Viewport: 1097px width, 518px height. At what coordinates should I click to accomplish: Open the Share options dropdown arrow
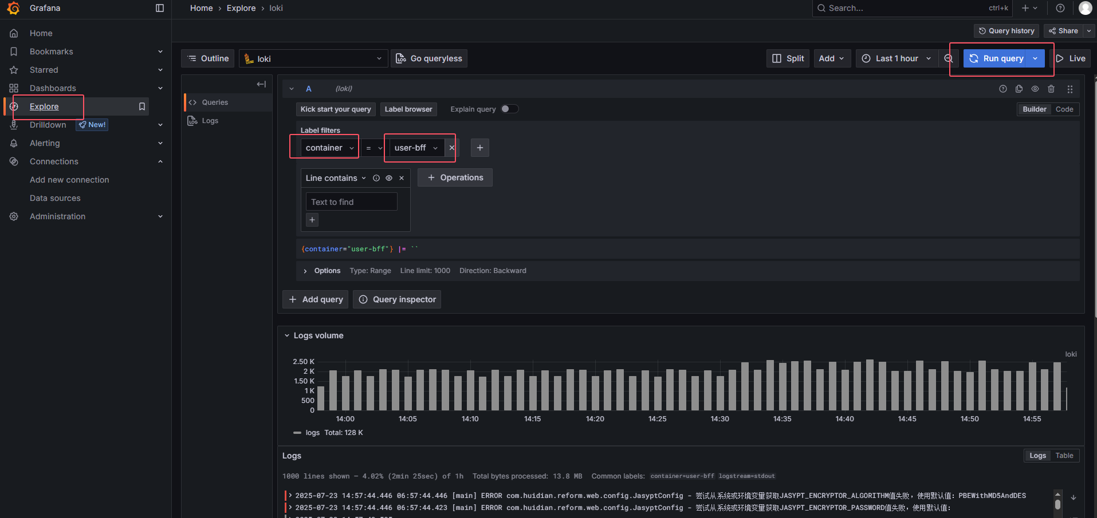pos(1089,31)
